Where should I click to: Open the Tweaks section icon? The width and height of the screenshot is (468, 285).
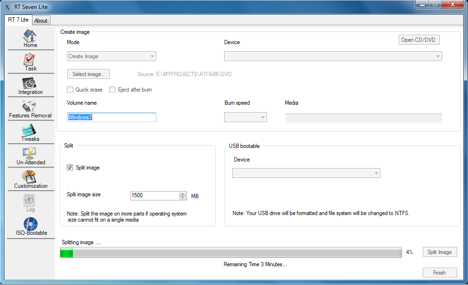pyautogui.click(x=31, y=132)
